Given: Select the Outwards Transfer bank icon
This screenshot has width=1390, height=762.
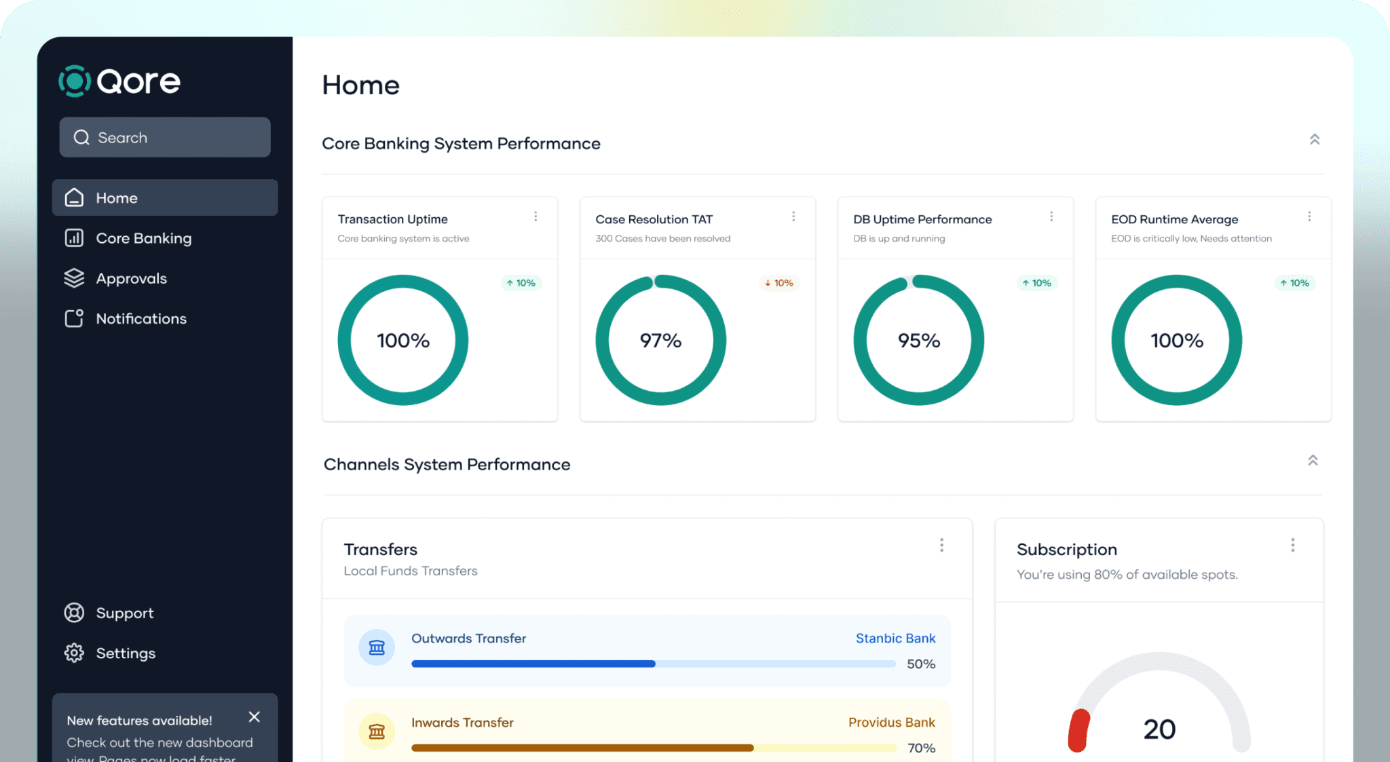Looking at the screenshot, I should click(x=377, y=647).
